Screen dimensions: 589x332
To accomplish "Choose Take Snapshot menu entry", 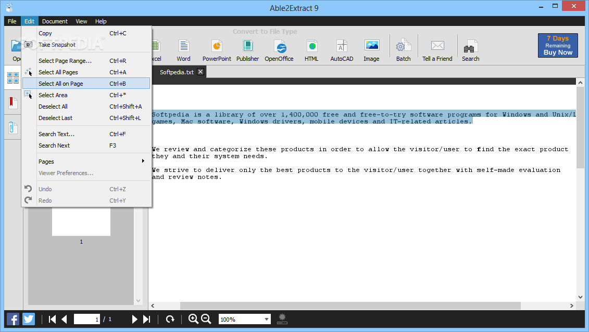I will point(86,45).
